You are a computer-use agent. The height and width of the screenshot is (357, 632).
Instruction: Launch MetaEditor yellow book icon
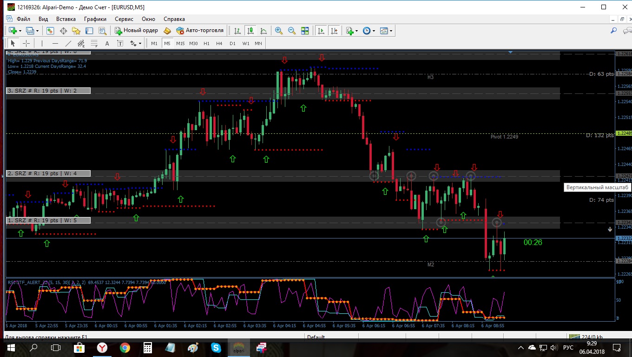(x=167, y=31)
